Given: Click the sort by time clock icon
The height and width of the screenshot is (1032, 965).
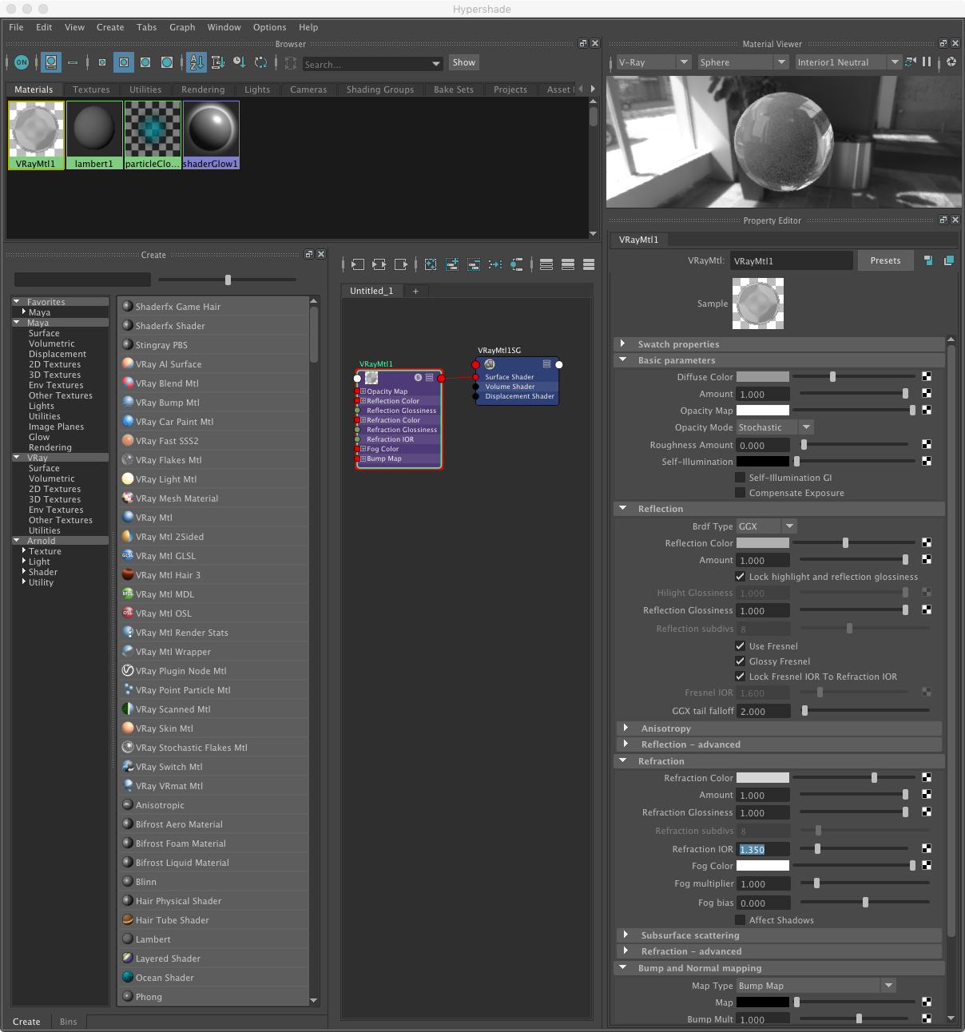Looking at the screenshot, I should [x=239, y=62].
